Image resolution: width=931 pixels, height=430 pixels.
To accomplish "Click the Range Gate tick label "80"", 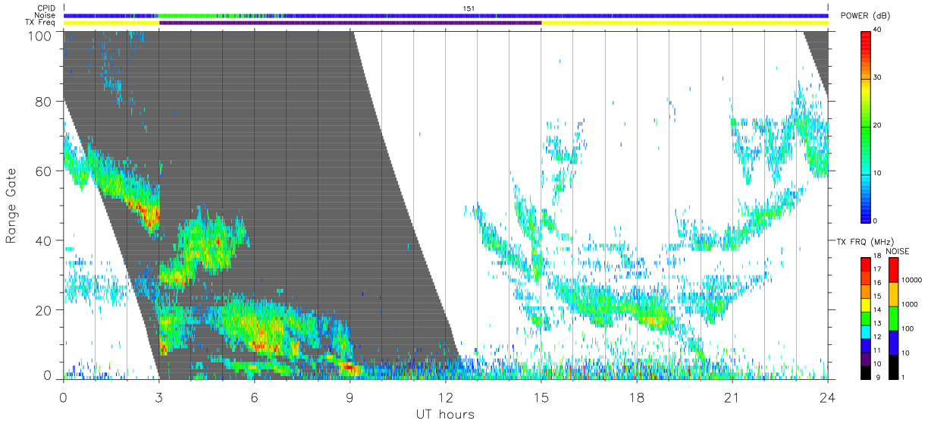I will (x=45, y=101).
